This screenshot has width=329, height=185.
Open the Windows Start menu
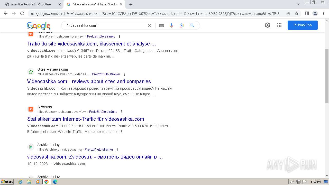7,182
